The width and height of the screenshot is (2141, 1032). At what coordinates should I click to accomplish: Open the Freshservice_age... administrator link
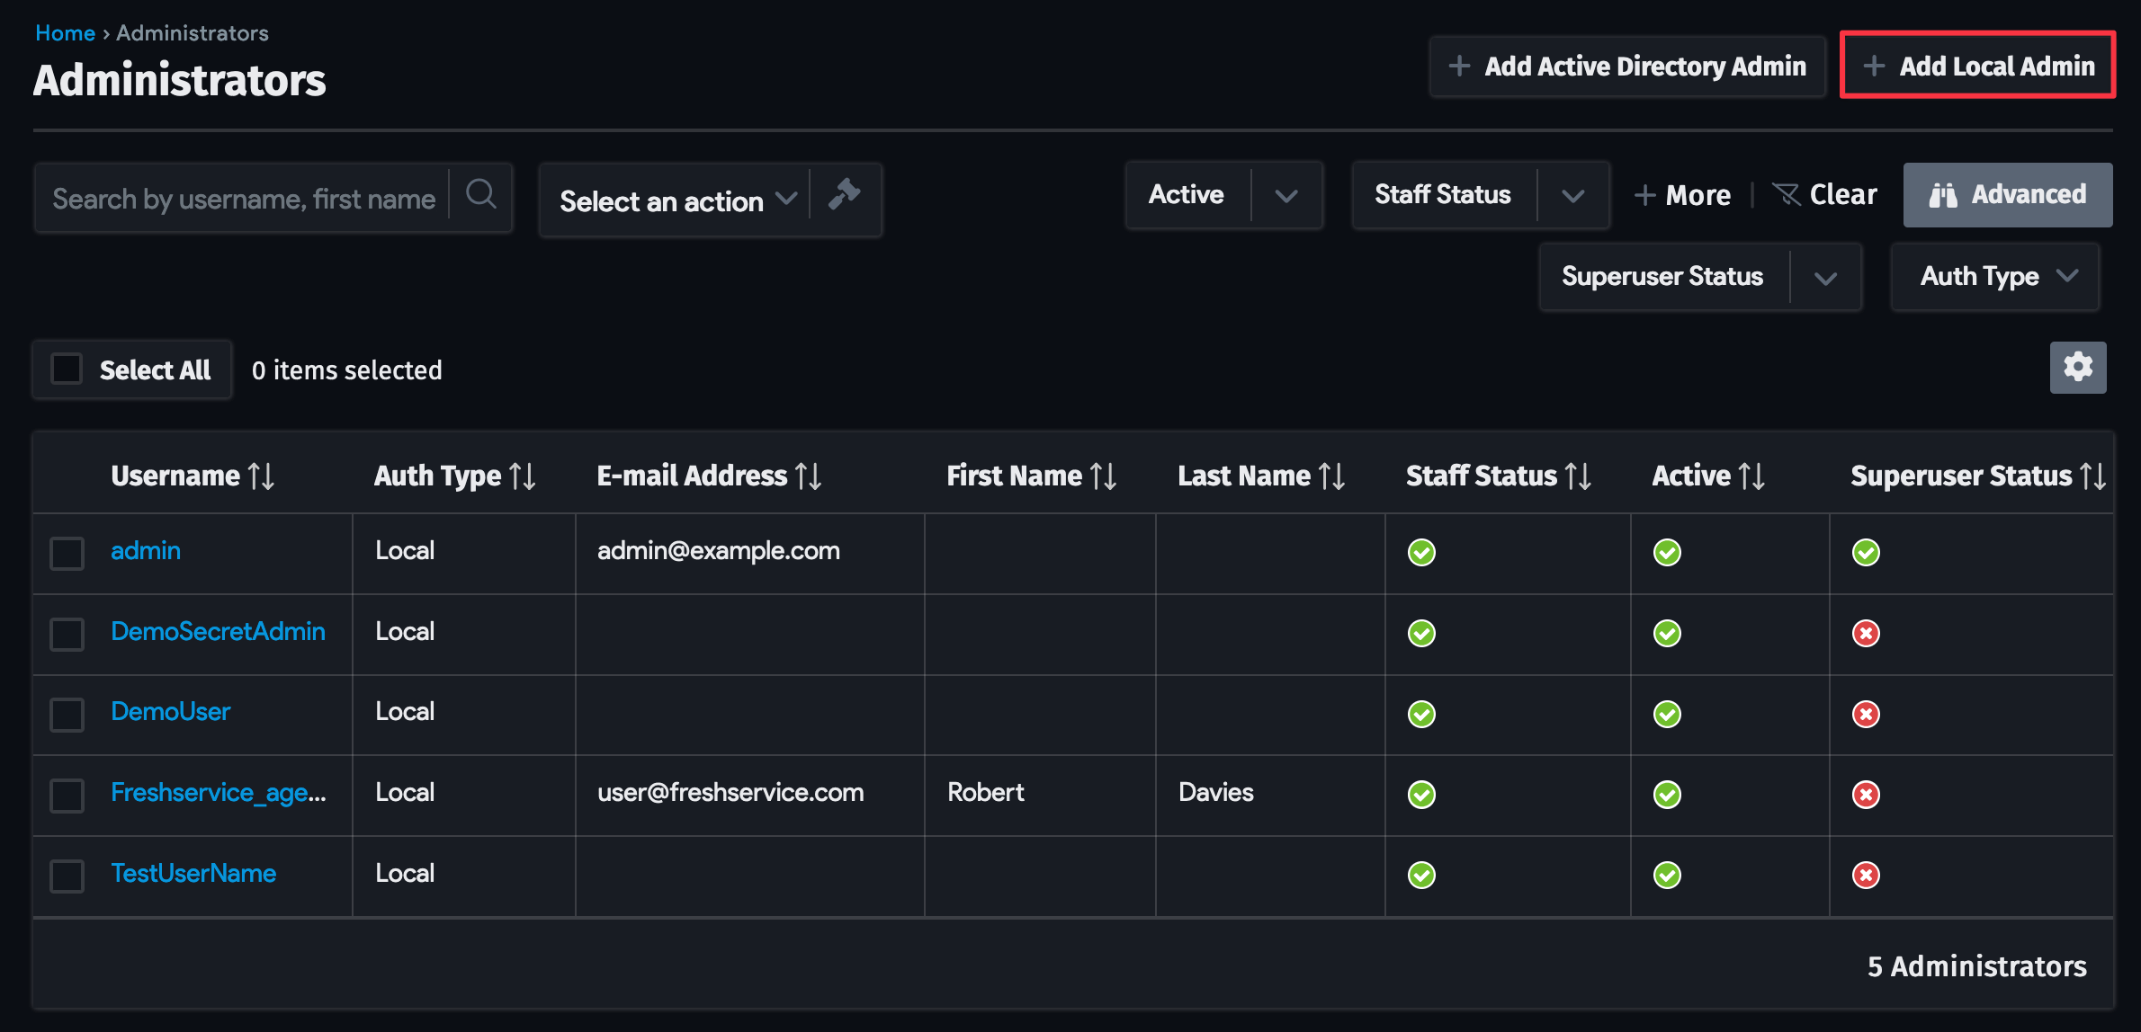click(218, 793)
